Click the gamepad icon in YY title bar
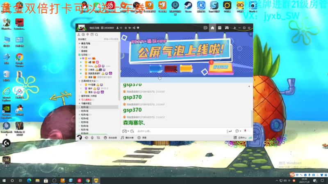The image size is (328, 184). 227,28
